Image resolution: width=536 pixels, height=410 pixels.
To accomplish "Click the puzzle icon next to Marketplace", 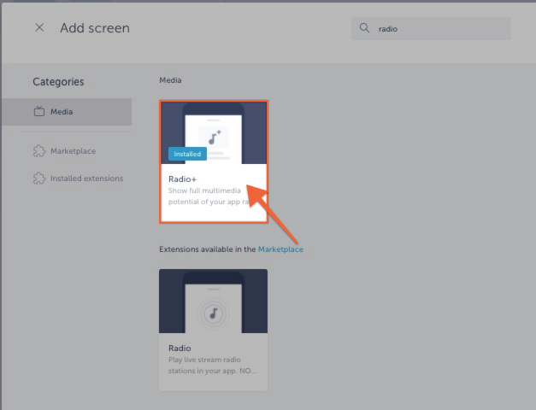I will (38, 151).
